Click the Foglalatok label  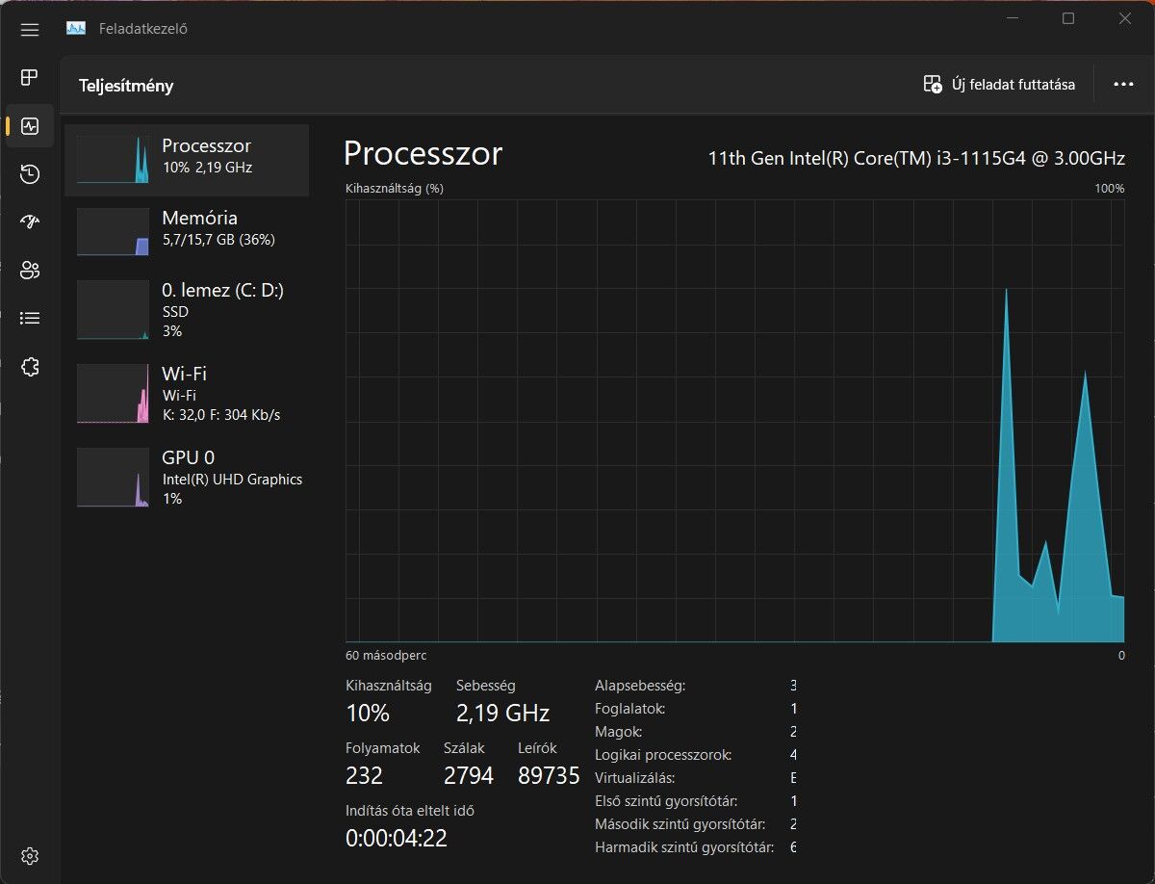630,709
